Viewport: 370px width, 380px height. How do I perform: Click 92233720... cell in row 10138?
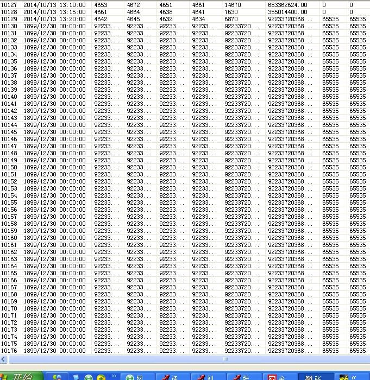[242, 83]
